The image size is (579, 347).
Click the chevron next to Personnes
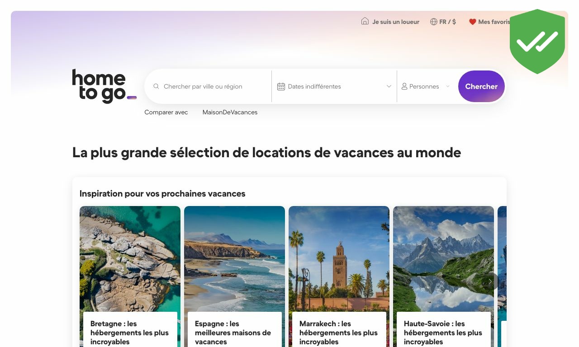(x=448, y=86)
